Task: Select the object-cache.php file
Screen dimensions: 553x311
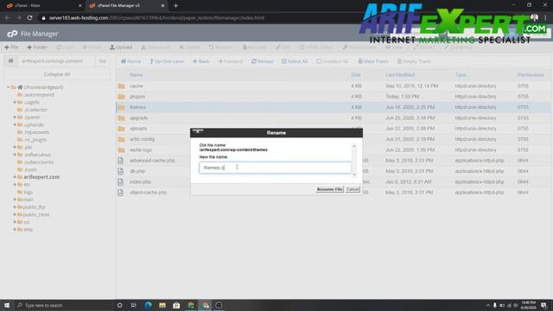Action: pyautogui.click(x=148, y=193)
